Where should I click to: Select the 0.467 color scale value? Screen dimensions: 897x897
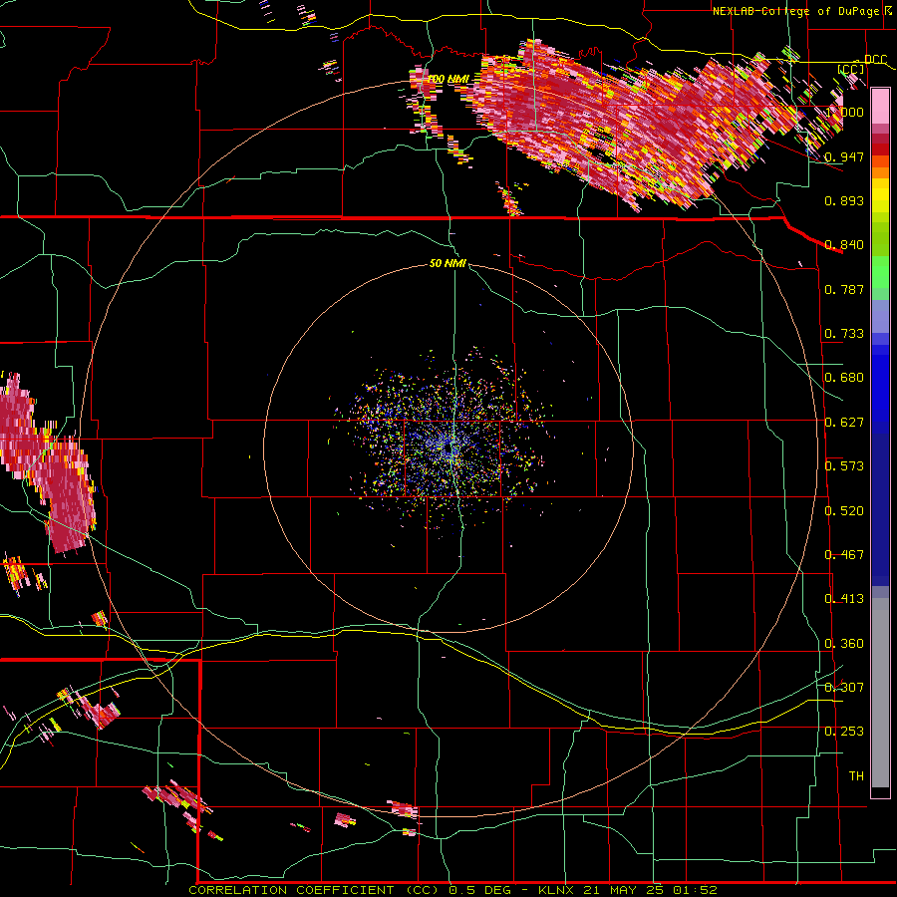point(844,555)
